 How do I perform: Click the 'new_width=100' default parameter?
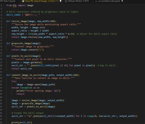[46, 21]
